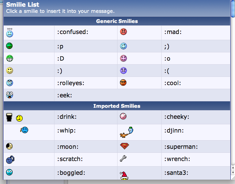This screenshot has height=184, width=235.
Task: Insert the blue :scratch: smilie
Action: coord(10,160)
